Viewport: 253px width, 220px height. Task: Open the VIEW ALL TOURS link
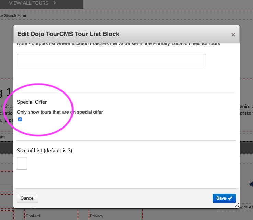pos(29,3)
